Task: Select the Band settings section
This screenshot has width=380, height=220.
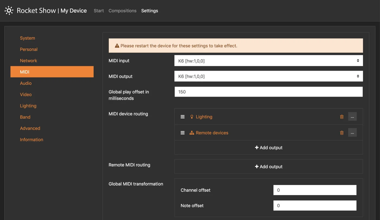Action: [x=25, y=117]
